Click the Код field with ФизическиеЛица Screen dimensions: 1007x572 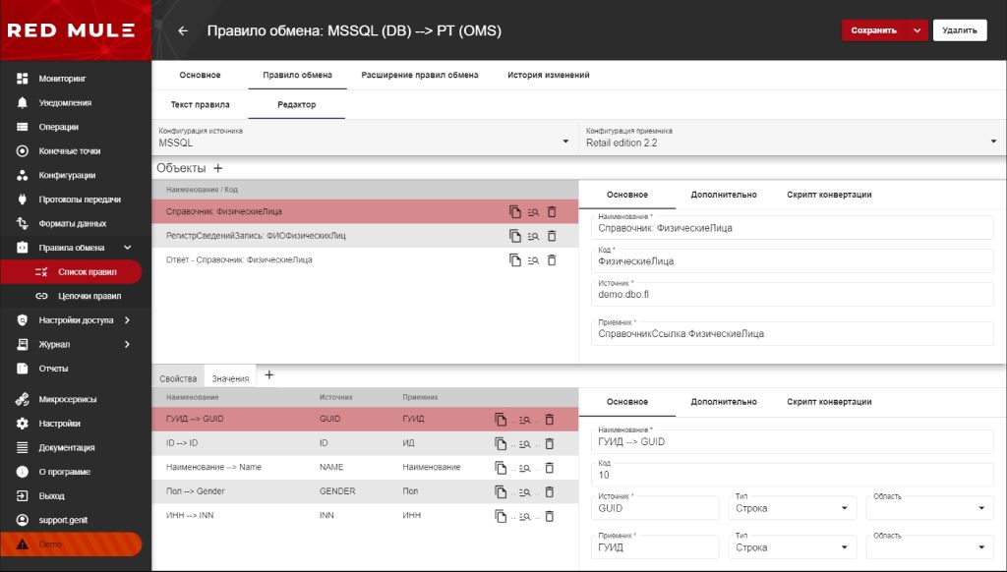click(x=792, y=259)
